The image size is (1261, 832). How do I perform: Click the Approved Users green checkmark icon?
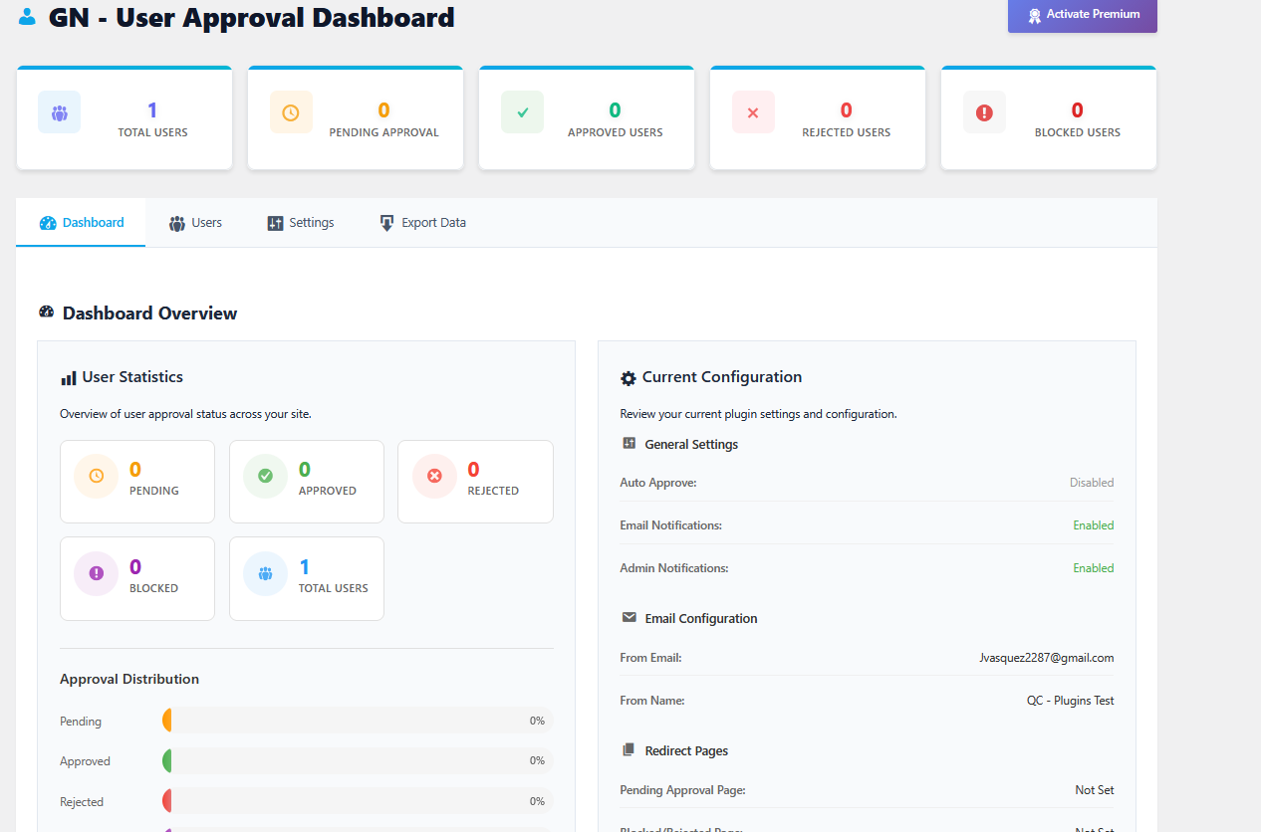coord(522,111)
